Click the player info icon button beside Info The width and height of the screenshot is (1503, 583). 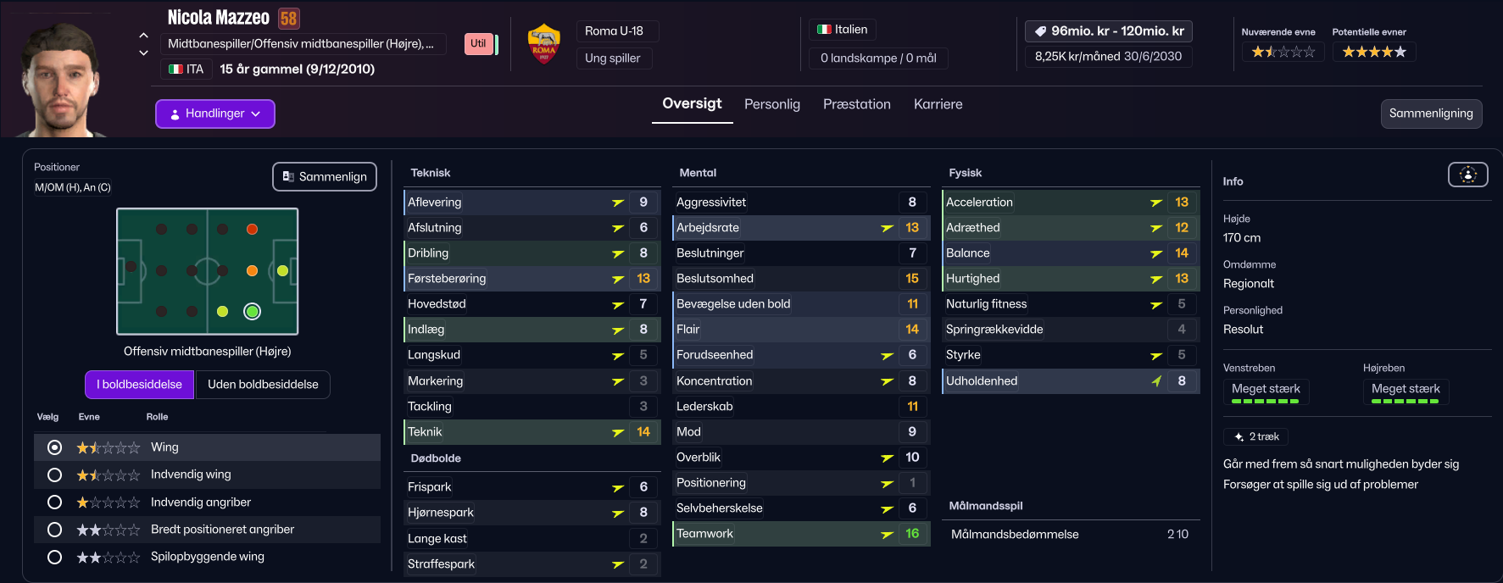[x=1467, y=175]
